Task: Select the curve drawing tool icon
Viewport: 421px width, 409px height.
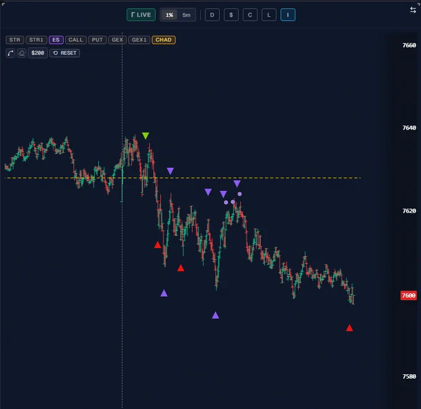Action: coord(11,53)
